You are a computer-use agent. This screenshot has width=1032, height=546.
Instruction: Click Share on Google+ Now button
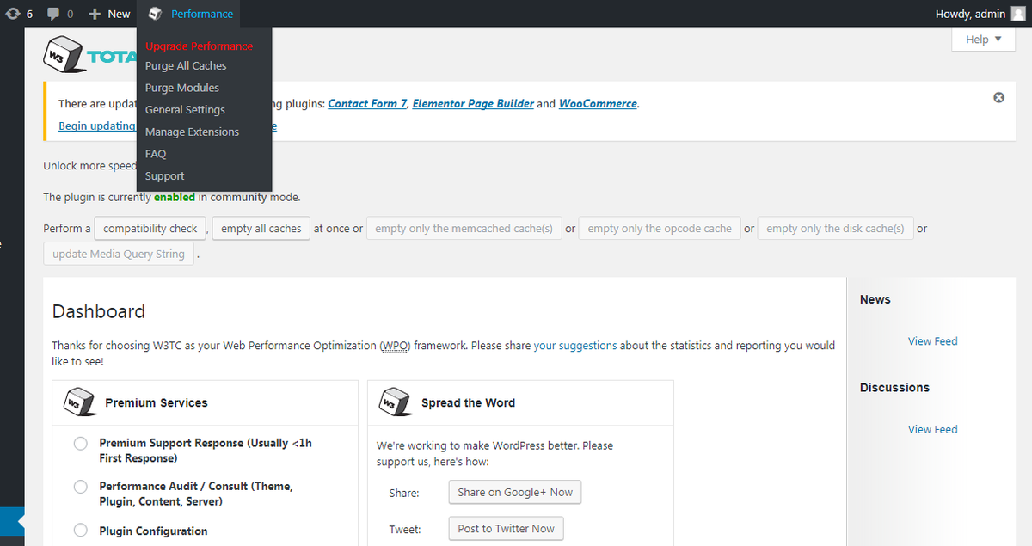tap(515, 493)
